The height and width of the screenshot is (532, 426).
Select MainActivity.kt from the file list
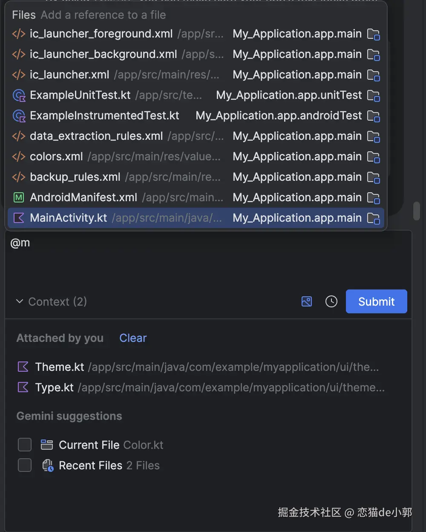(x=68, y=218)
